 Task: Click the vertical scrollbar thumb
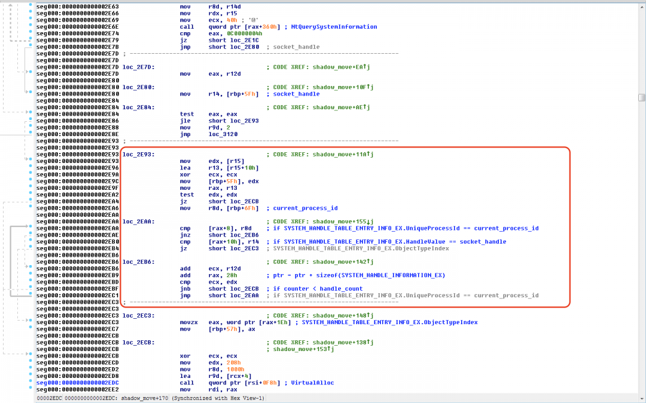(641, 98)
